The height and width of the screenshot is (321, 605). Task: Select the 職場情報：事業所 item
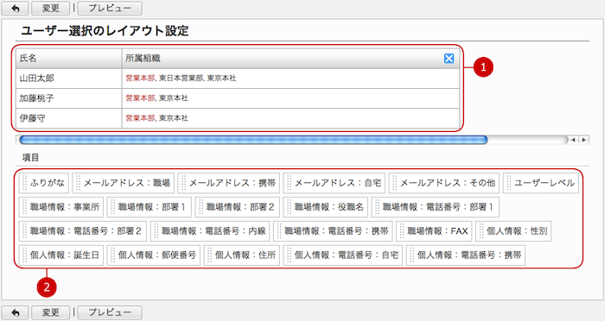pyautogui.click(x=61, y=207)
